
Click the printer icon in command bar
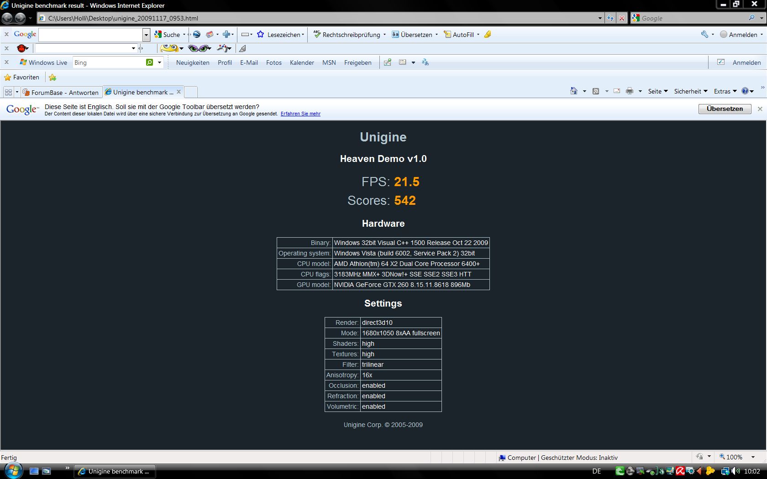630,91
